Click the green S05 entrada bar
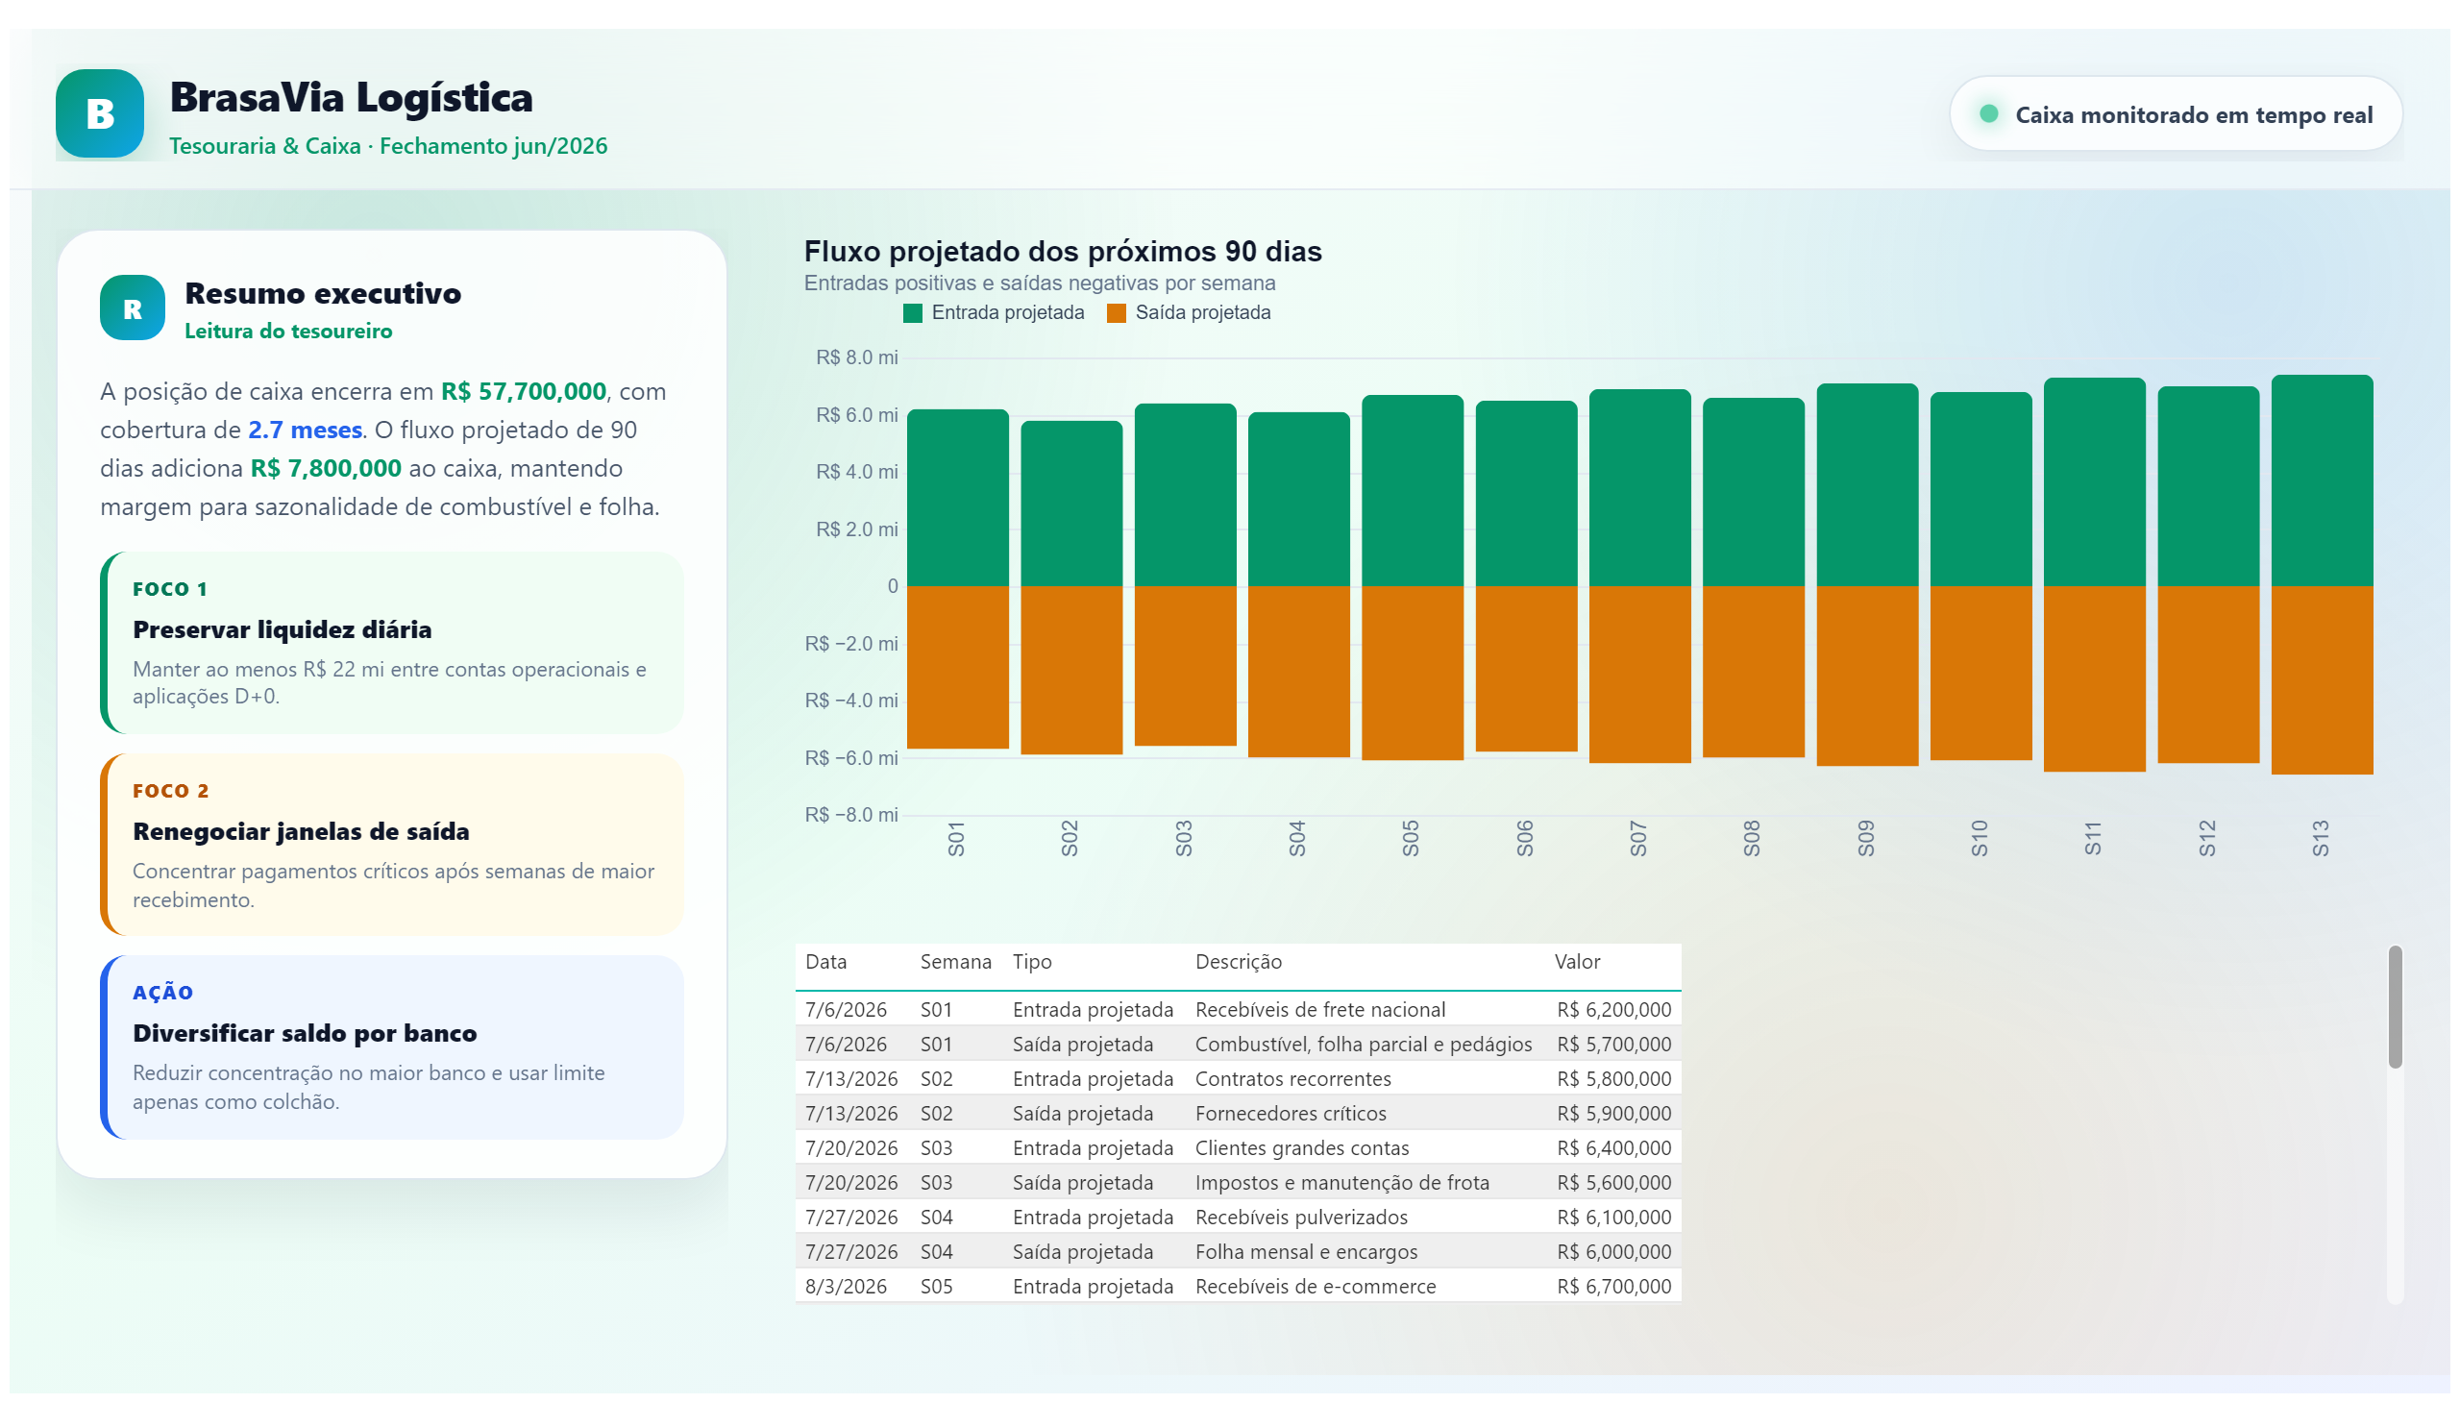The width and height of the screenshot is (2460, 1403). click(x=1413, y=490)
